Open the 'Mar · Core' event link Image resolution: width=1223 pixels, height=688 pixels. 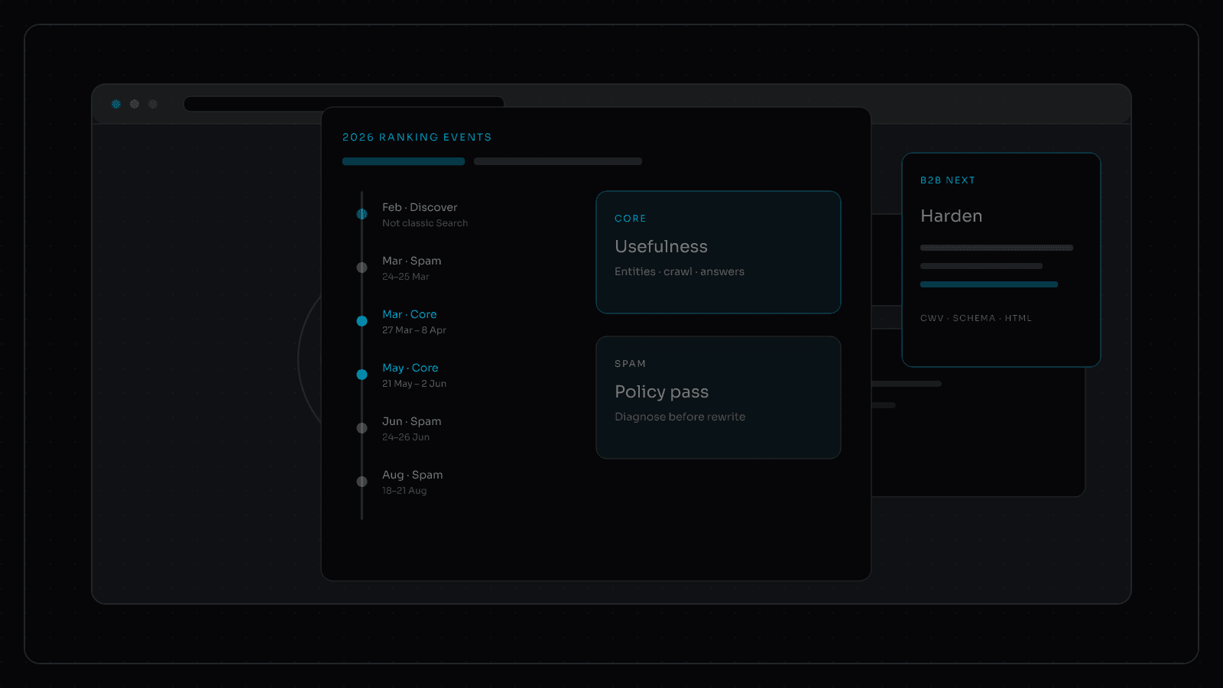click(x=410, y=314)
